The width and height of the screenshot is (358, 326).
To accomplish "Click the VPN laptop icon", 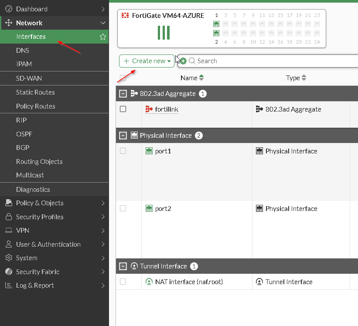I will 8,231.
